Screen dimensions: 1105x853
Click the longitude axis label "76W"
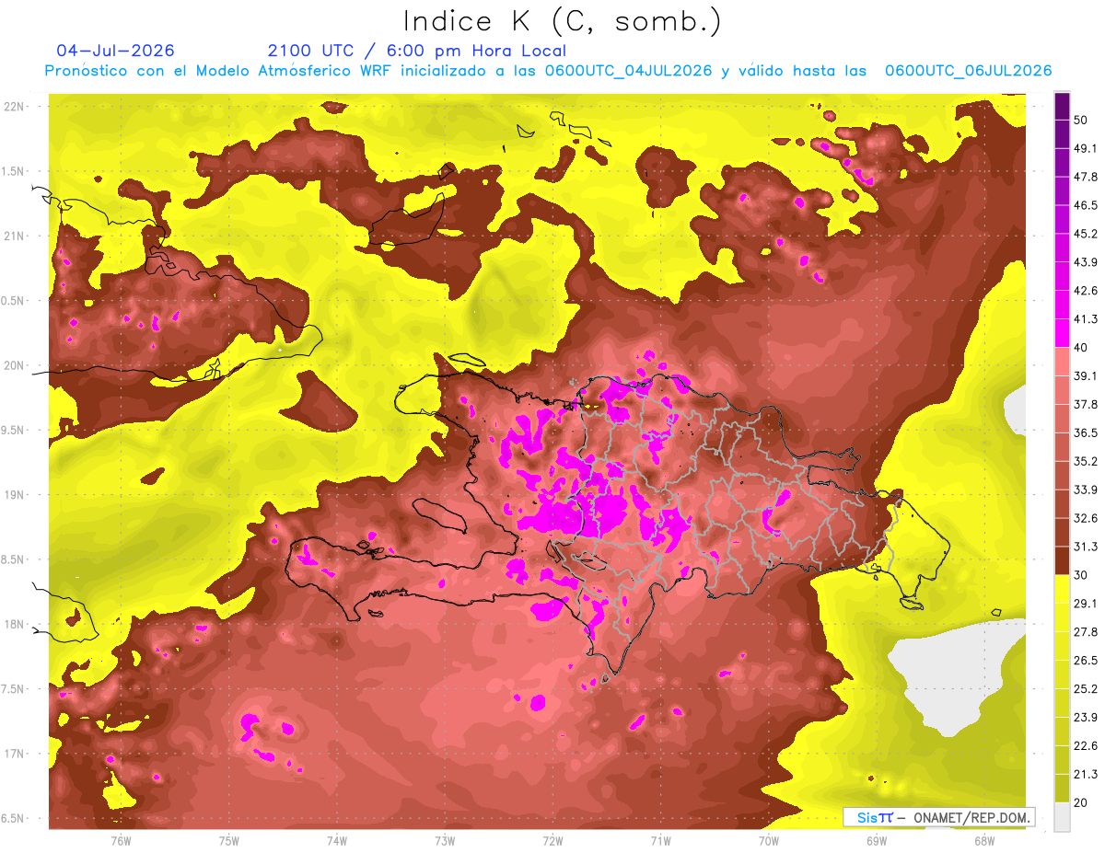[x=121, y=840]
